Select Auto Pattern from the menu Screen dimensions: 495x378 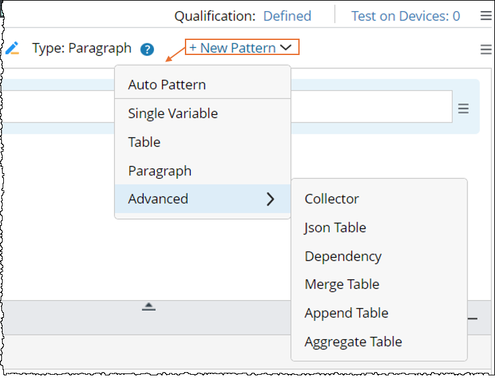point(167,85)
